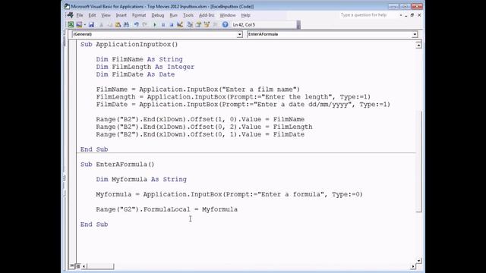486x273 pixels.
Task: Click the View Microsoft Excel icon
Action: coord(71,25)
